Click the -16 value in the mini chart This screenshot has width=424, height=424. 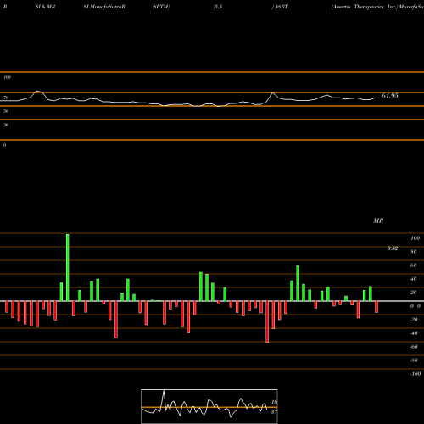[274, 402]
